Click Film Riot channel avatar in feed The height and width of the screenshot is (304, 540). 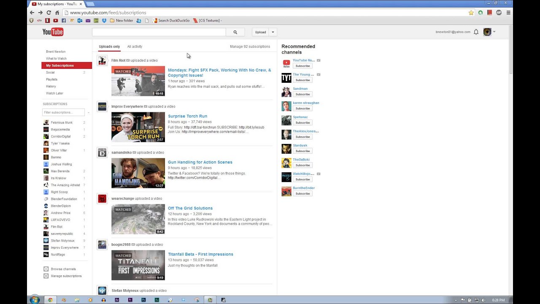click(x=102, y=61)
